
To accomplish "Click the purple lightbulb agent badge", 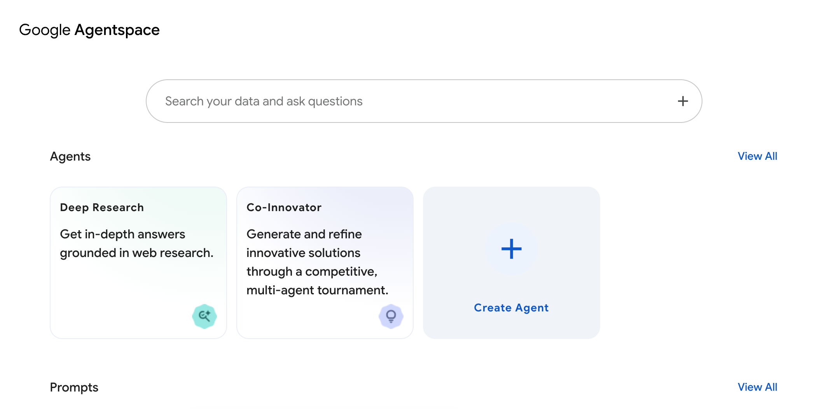I will 391,316.
